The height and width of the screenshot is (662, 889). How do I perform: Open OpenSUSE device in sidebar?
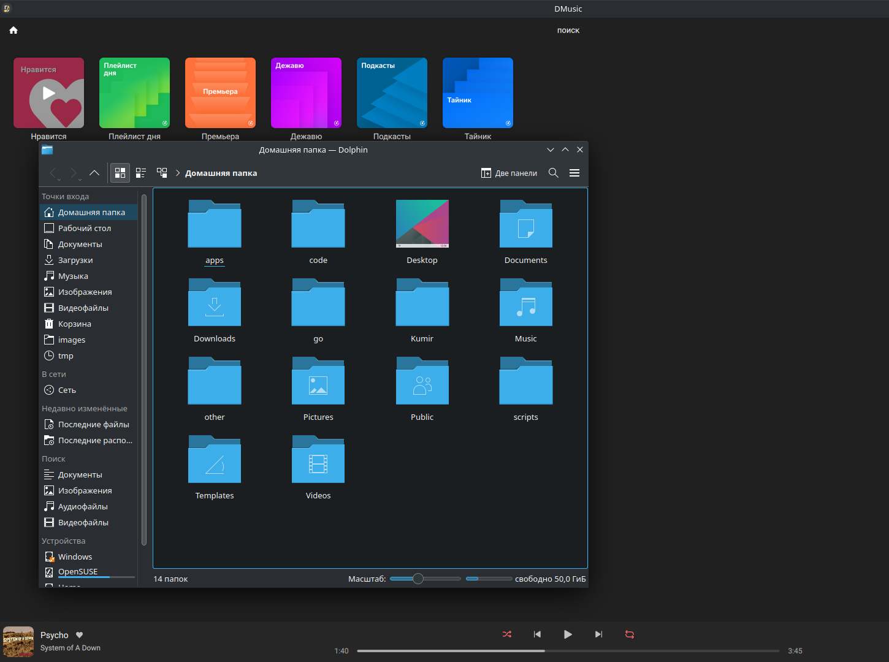(89, 572)
